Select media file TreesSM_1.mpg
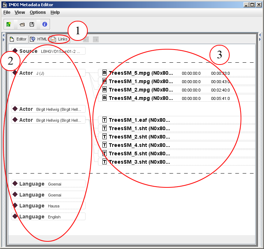Screen dimensions: 264x249 (177, 81)
